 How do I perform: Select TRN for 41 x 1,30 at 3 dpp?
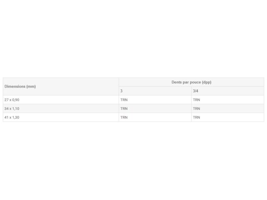tap(124, 117)
